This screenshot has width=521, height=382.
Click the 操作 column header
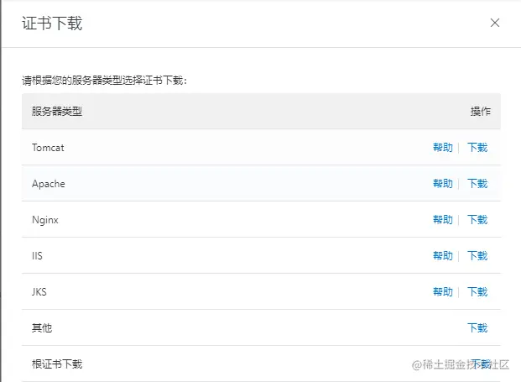coord(481,111)
